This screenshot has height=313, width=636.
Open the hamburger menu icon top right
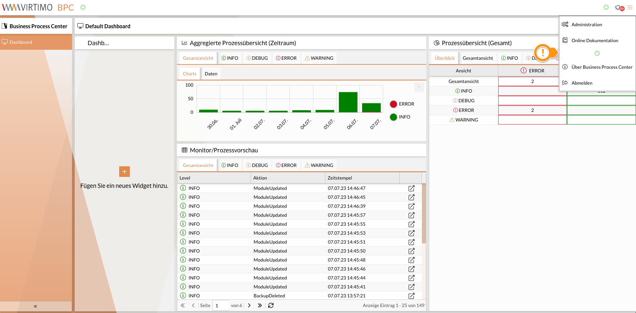click(x=630, y=7)
